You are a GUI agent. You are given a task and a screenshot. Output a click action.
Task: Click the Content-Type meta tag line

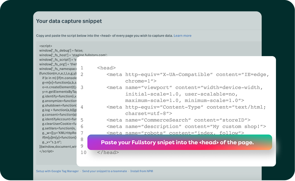[x=186, y=110]
